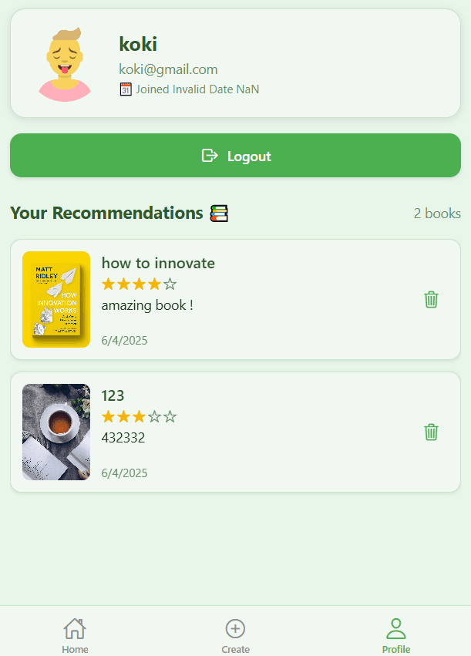471x656 pixels.
Task: Select the Create plus icon
Action: tap(235, 627)
